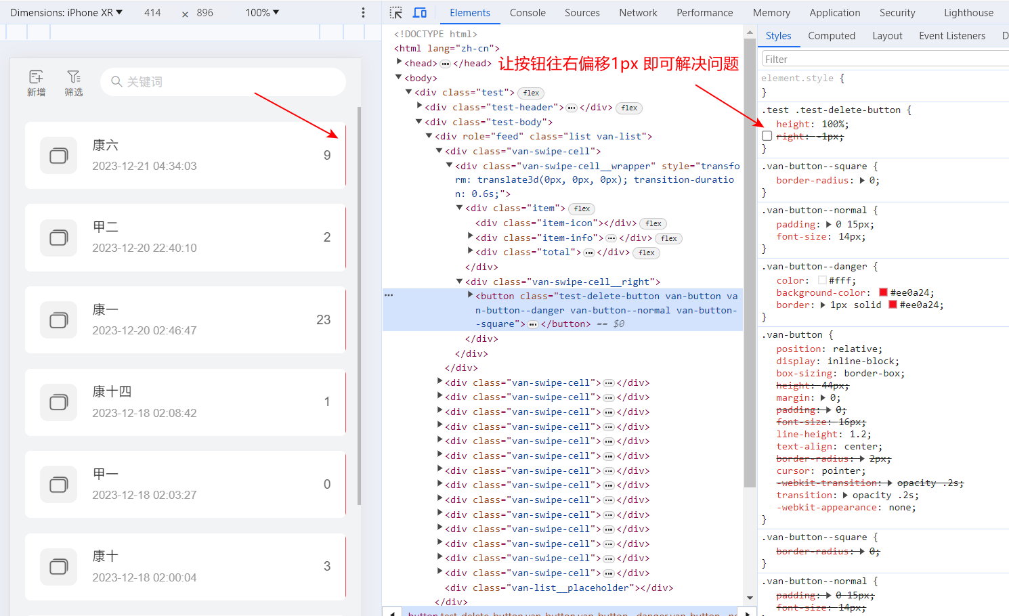The height and width of the screenshot is (616, 1009).
Task: Open device toolbar more options menu
Action: (363, 13)
